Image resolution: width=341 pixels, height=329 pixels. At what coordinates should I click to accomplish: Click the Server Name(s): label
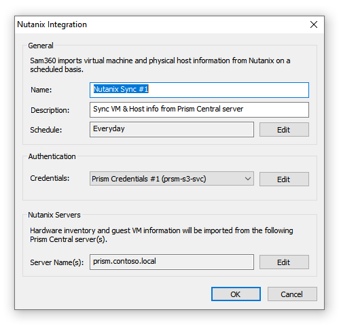point(57,262)
